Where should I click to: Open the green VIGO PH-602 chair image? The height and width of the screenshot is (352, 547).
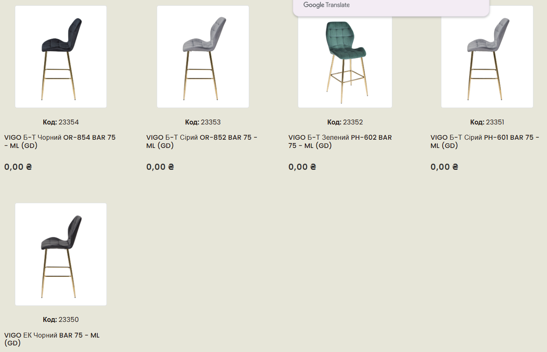345,62
